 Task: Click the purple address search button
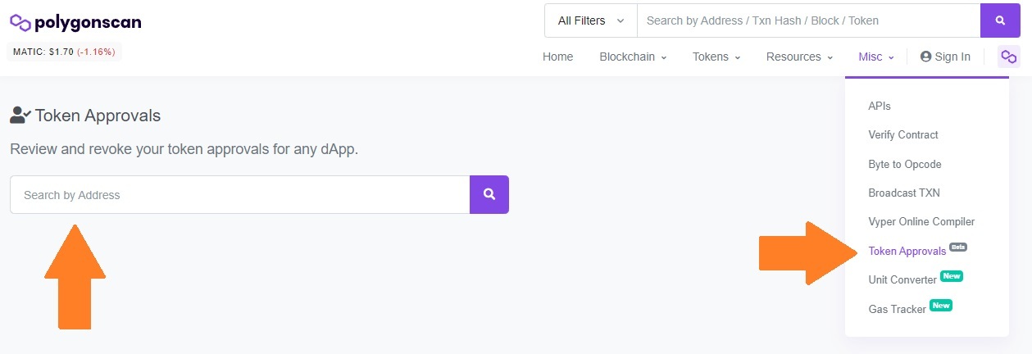coord(489,194)
